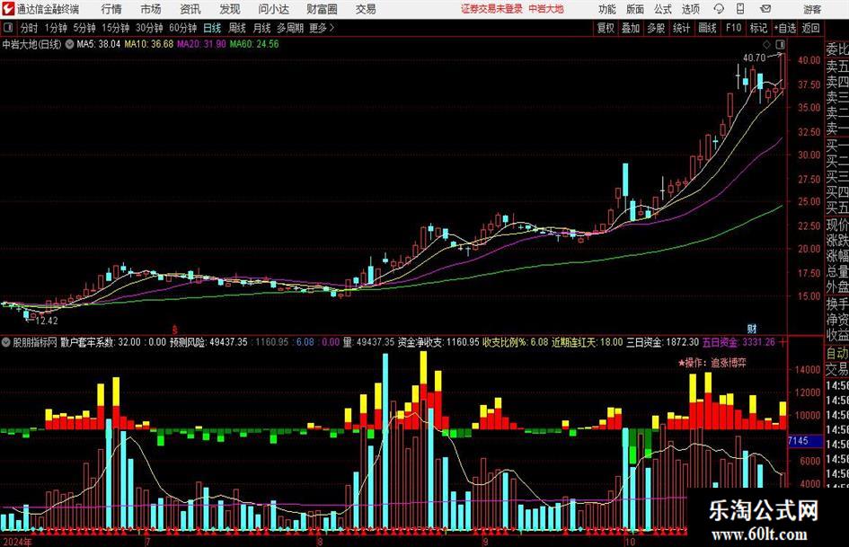Open the 多周期 multi-period view
The width and height of the screenshot is (849, 547).
(x=290, y=28)
